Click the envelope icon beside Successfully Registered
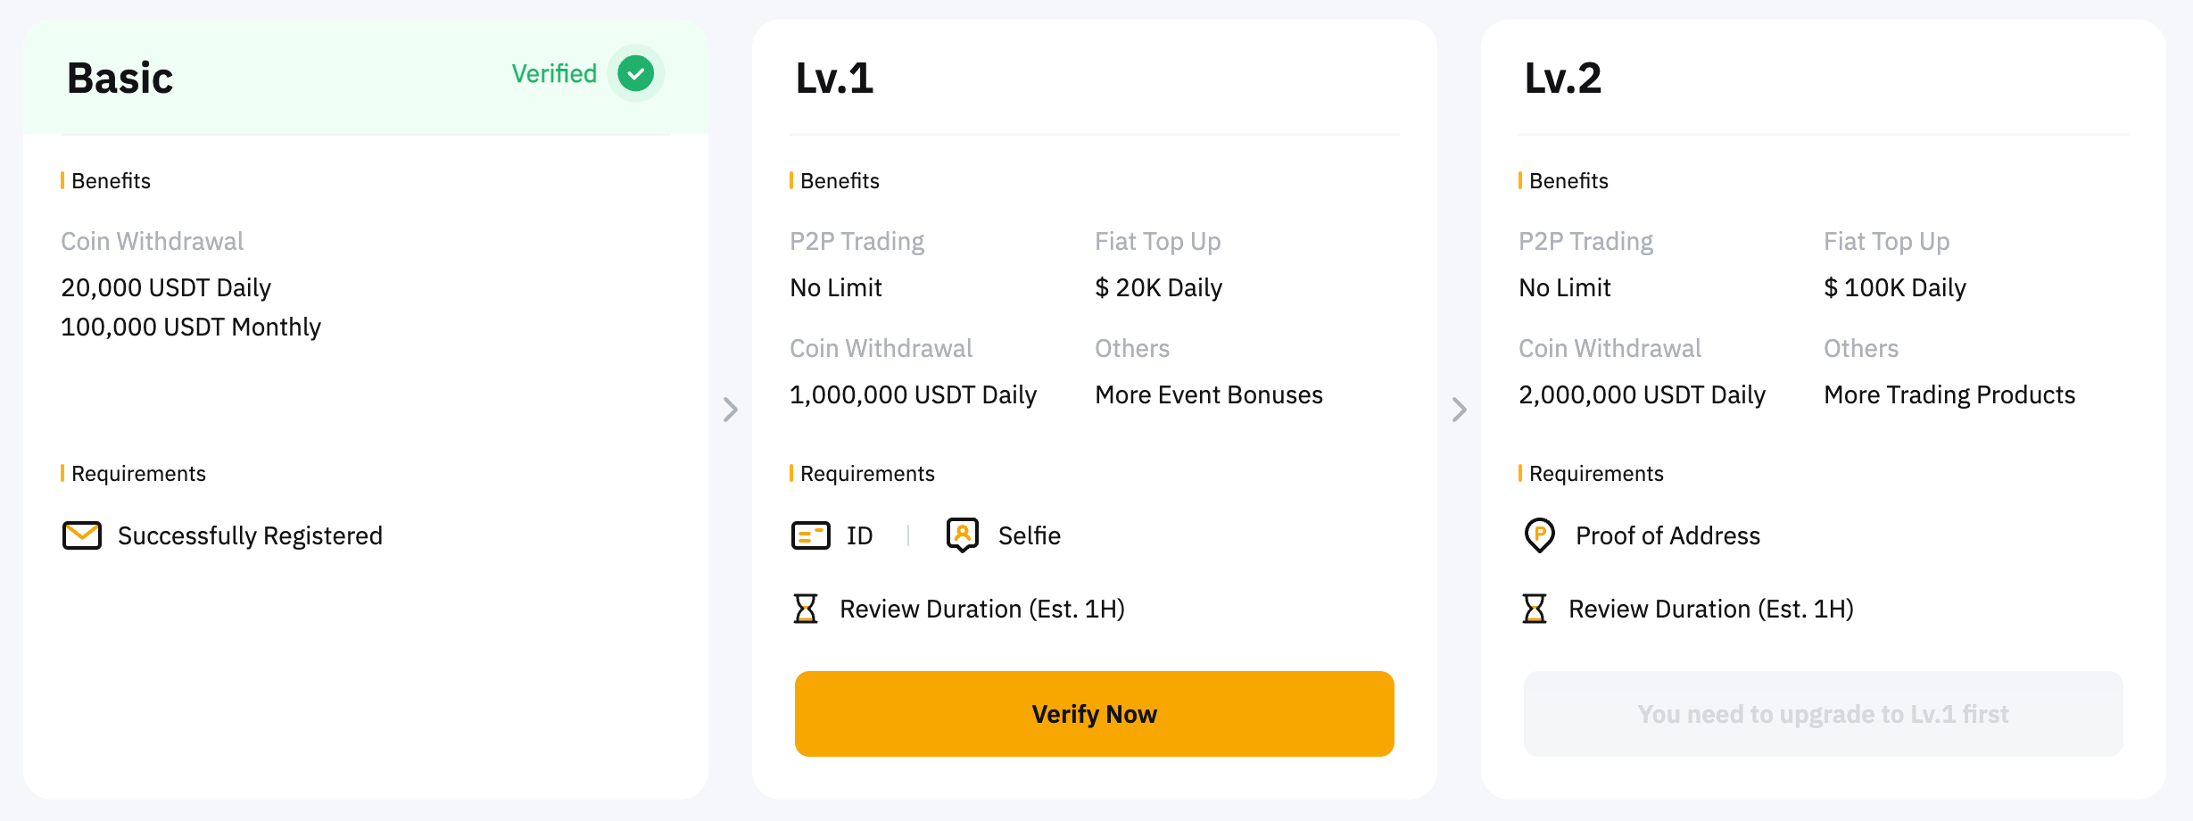The height and width of the screenshot is (821, 2193). (82, 535)
